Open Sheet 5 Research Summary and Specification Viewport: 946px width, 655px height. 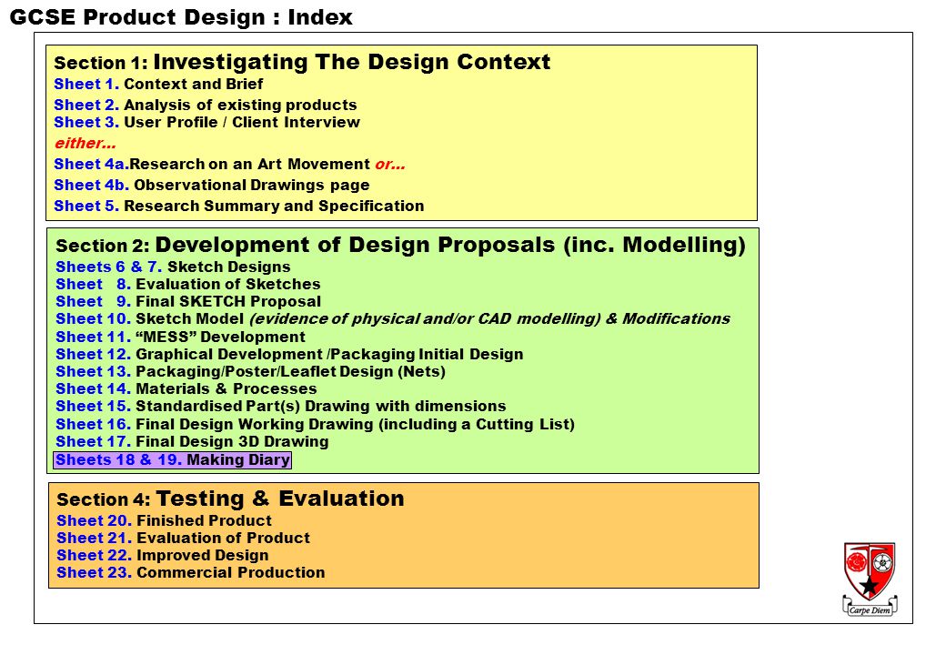click(239, 206)
